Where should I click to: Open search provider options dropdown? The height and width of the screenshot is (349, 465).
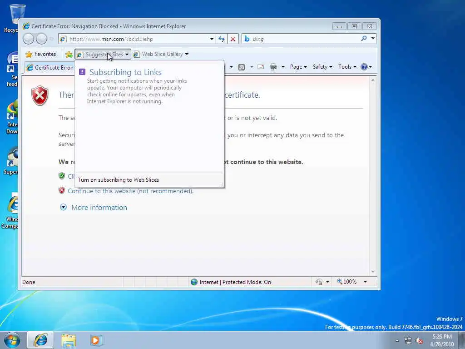[373, 39]
